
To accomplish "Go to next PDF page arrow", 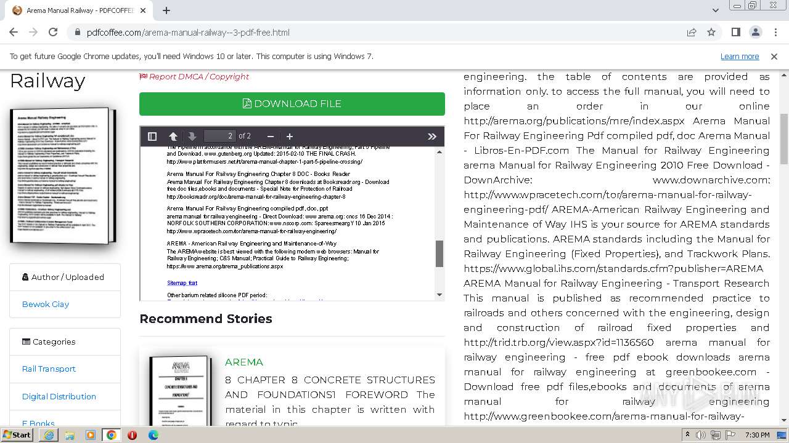I will [192, 136].
